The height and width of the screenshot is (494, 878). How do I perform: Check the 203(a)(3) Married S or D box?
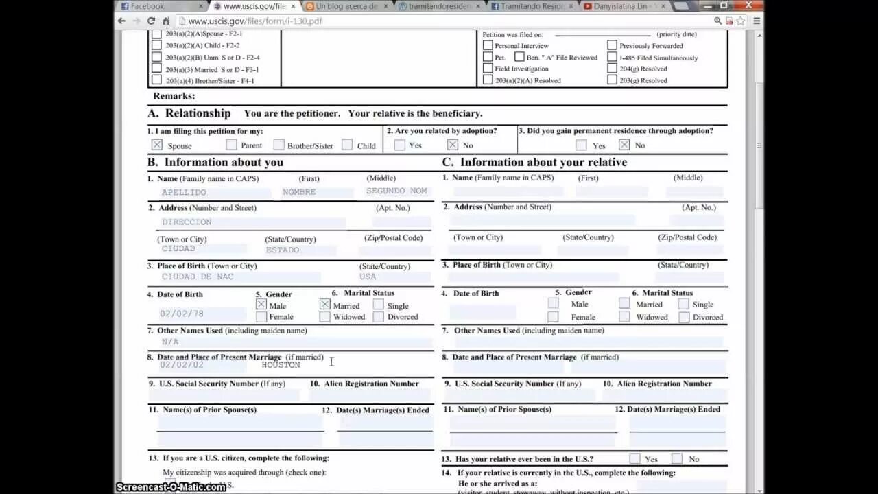[x=156, y=69]
